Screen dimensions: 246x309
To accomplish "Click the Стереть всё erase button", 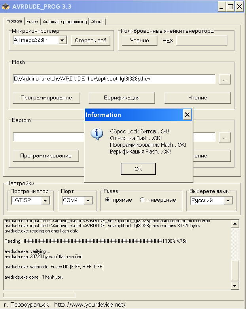I will [x=91, y=41].
